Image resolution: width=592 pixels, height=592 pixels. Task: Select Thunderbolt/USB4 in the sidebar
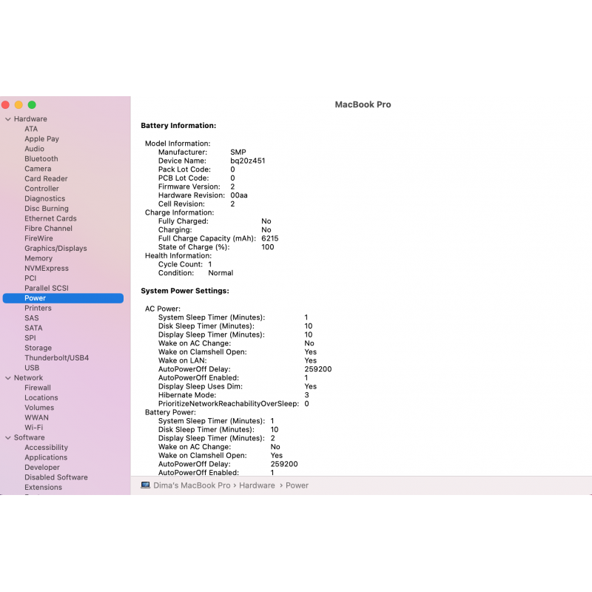[x=56, y=358]
